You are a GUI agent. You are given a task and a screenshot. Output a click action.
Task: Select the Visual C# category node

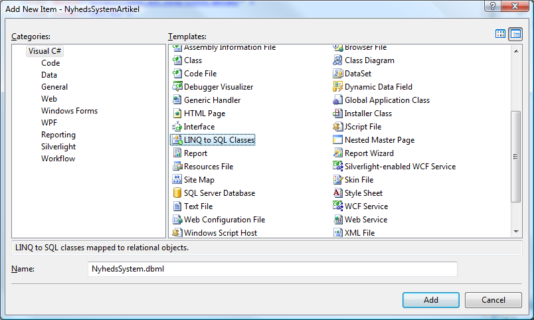point(44,51)
